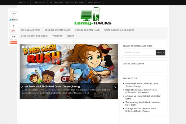
Task: Click the 3 Google plus count bubble
Action: click(x=13, y=26)
